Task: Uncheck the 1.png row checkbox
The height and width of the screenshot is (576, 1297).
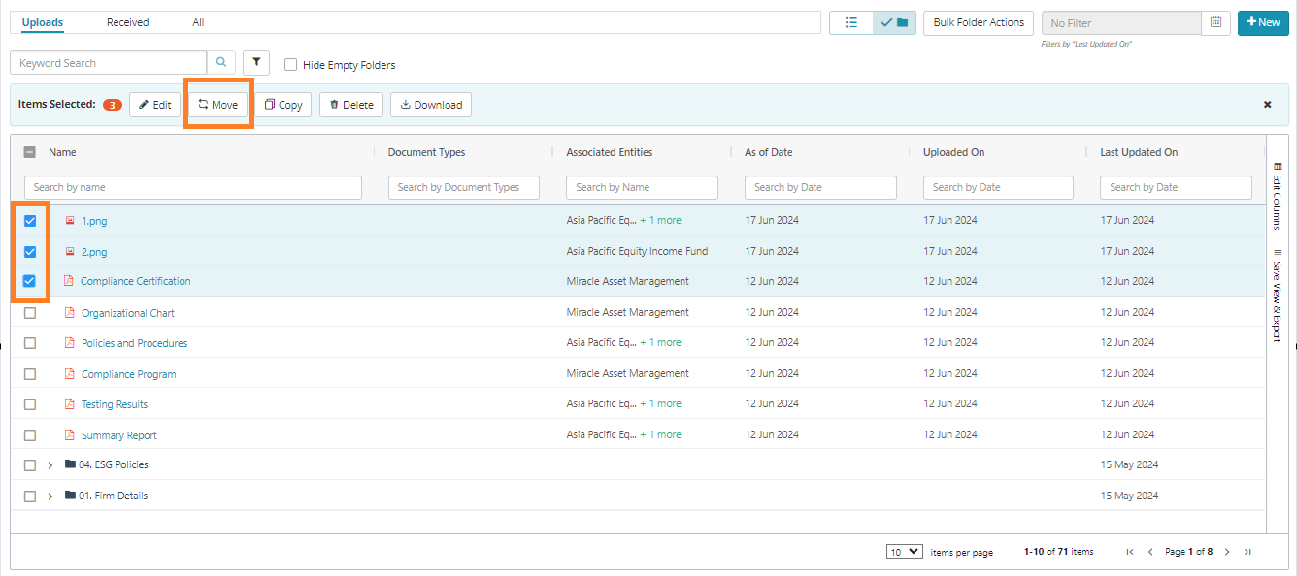Action: coord(30,221)
